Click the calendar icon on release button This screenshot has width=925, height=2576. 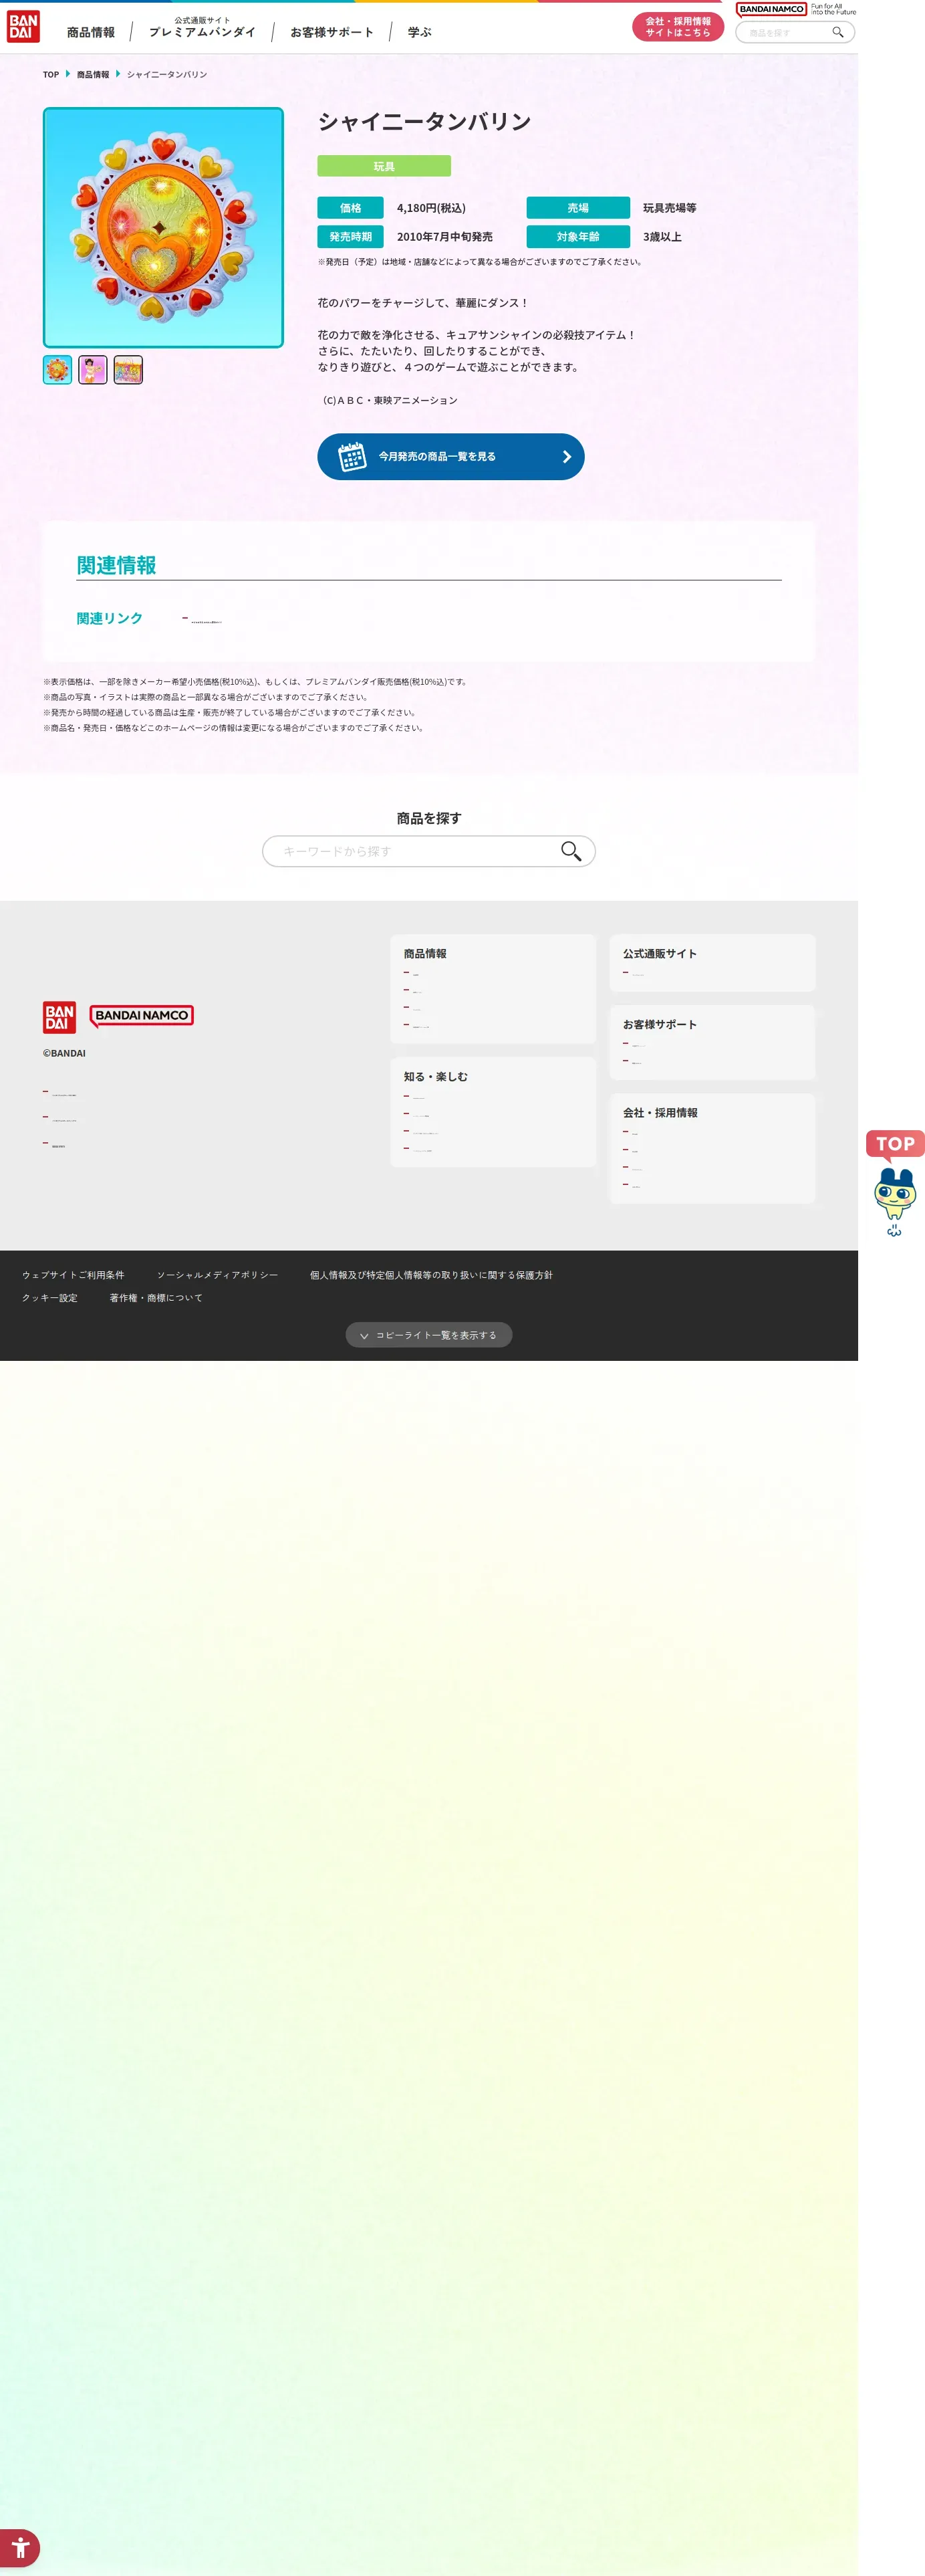pyautogui.click(x=352, y=457)
